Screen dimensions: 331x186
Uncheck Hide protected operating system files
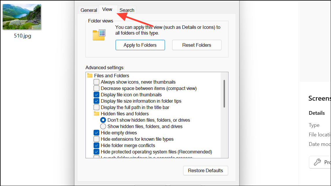tap(96, 152)
